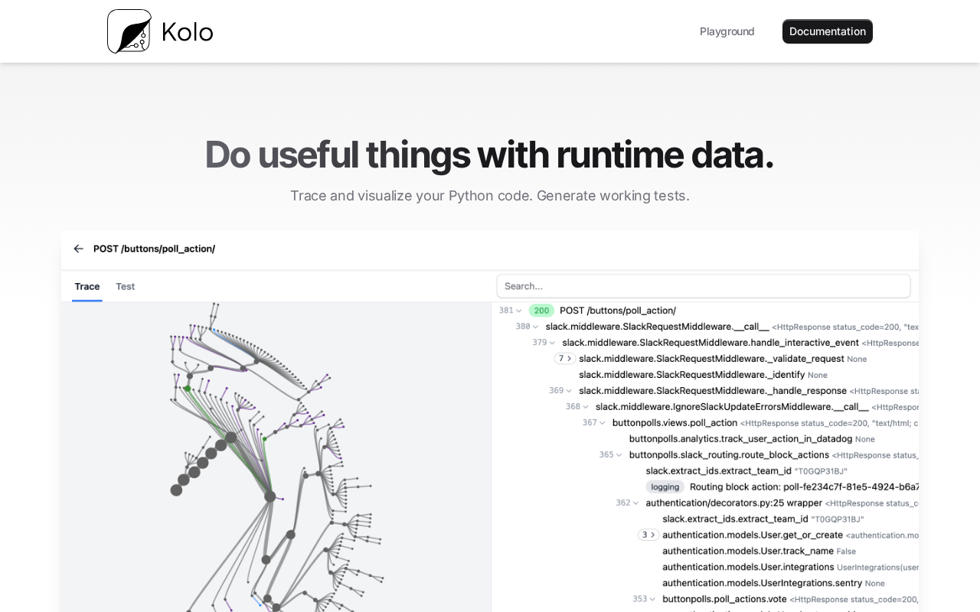
Task: Expand the 7-call badge beside _validate_request
Action: 565,359
